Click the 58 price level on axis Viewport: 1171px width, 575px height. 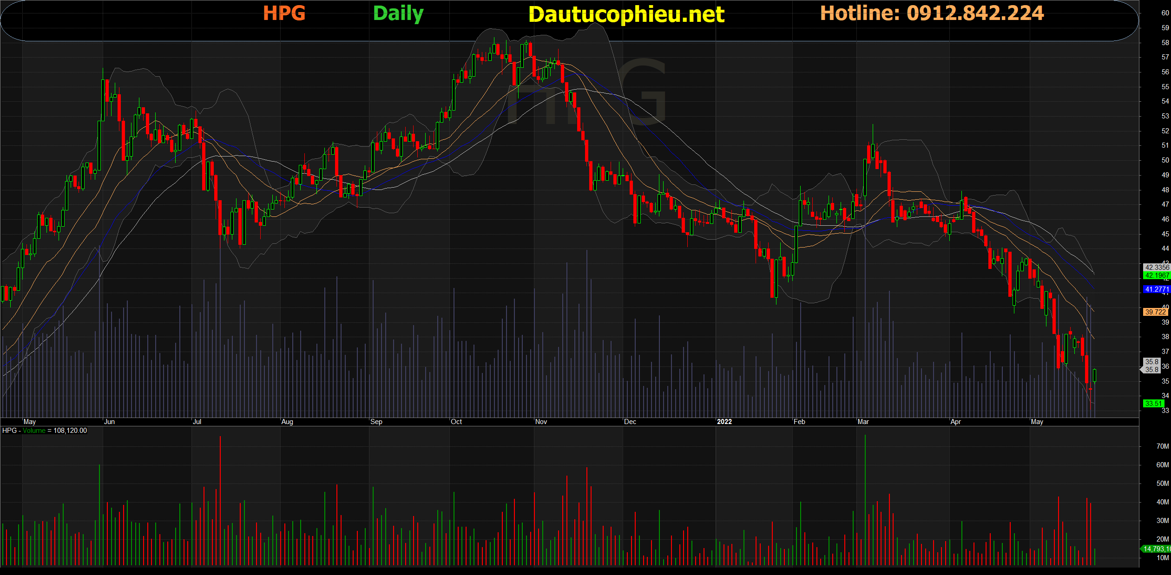(1165, 43)
